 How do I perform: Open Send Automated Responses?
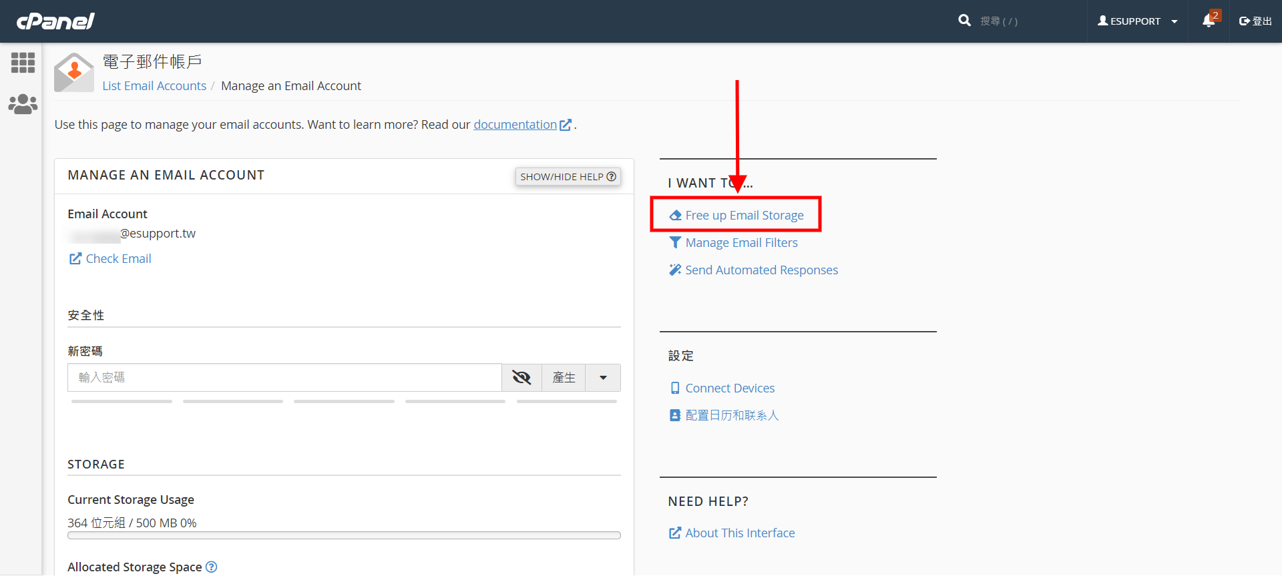(761, 270)
